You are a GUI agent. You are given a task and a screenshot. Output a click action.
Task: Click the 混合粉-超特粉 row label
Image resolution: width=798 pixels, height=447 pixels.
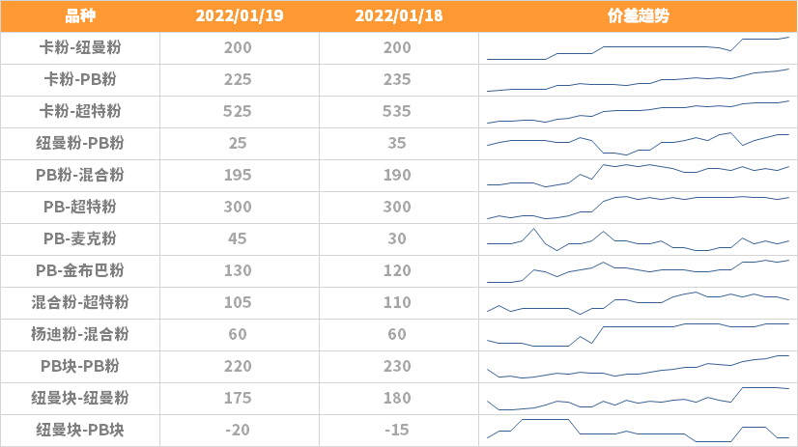coord(80,302)
